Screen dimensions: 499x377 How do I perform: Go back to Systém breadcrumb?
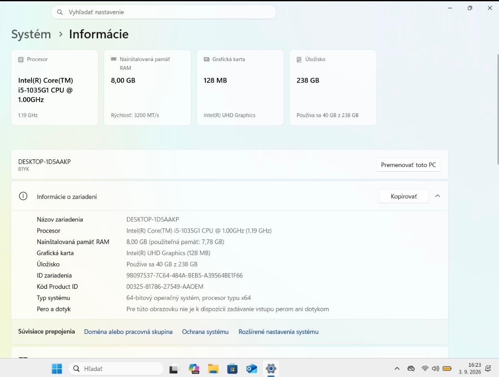[31, 35]
